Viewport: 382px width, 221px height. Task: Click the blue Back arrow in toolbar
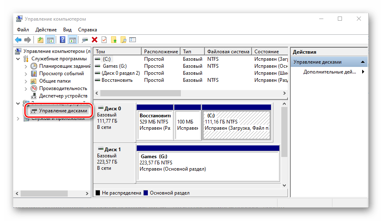tap(18, 40)
